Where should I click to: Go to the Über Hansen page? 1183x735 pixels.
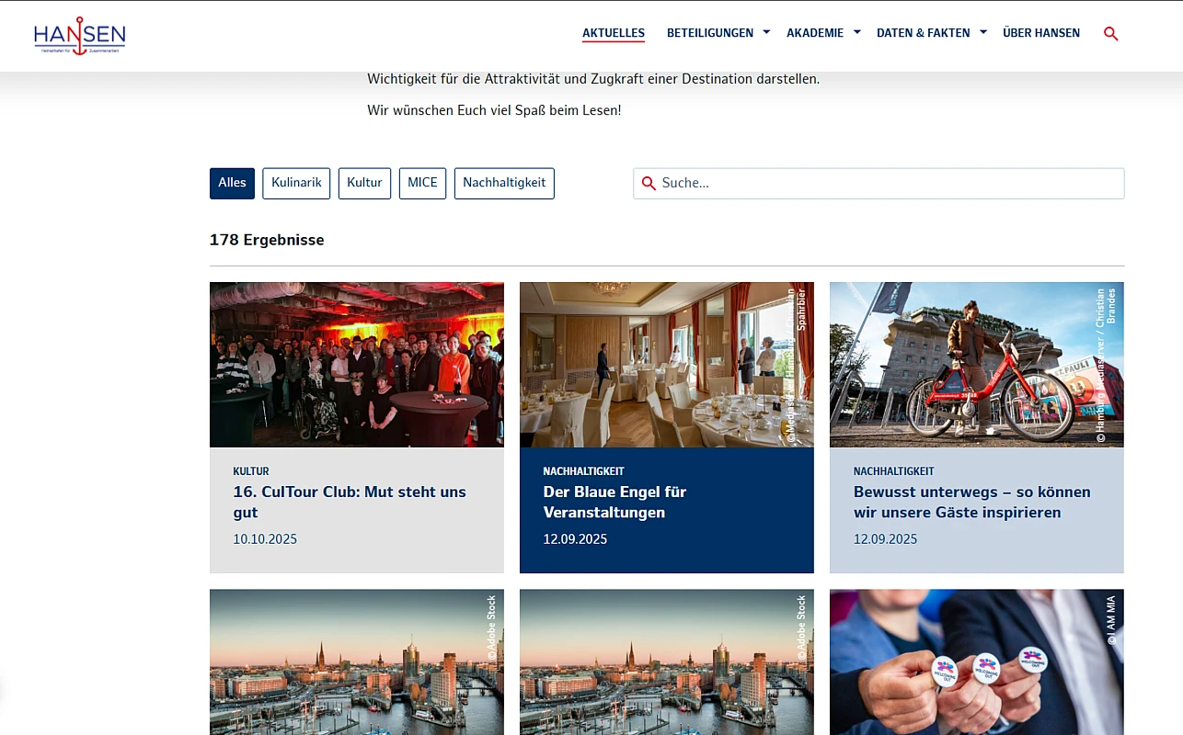coord(1040,33)
